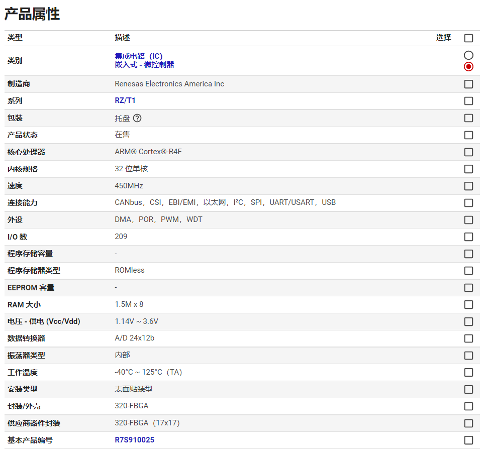The width and height of the screenshot is (488, 455).
Task: Click the 描述 column header
Action: pos(122,38)
